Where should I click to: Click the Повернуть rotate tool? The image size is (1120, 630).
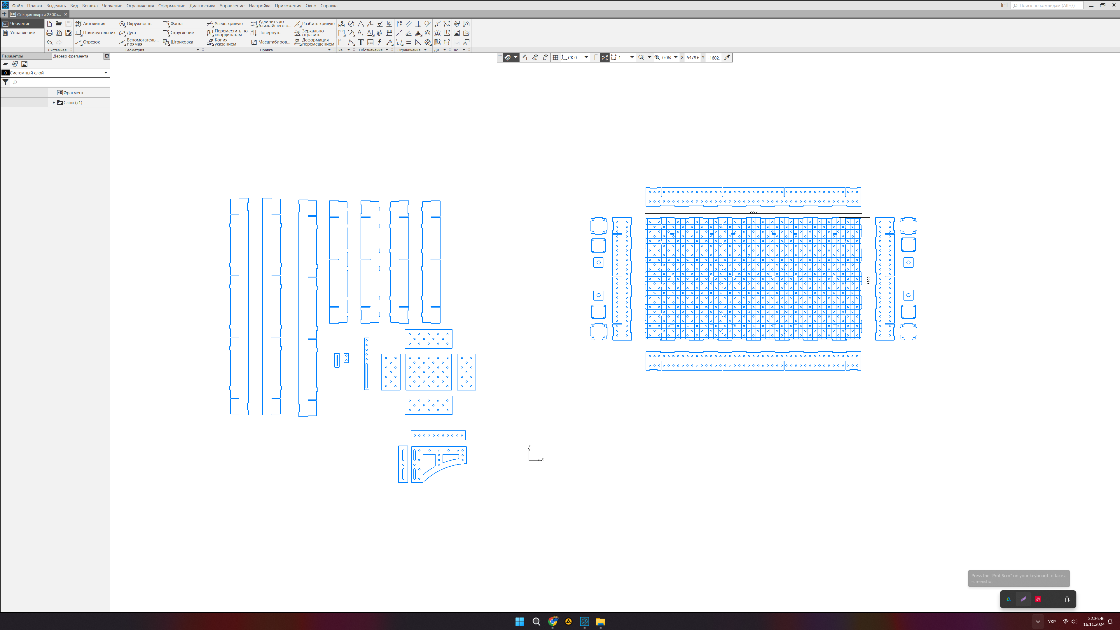[x=266, y=33]
